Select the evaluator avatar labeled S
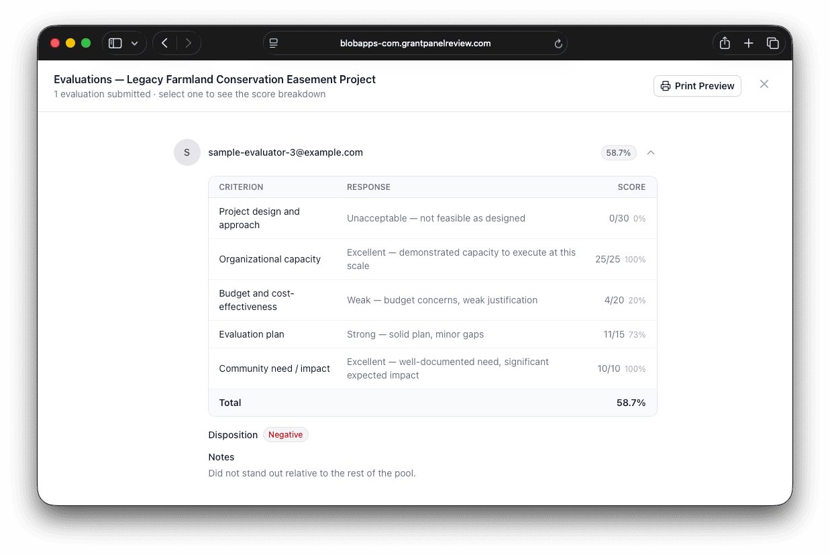The height and width of the screenshot is (555, 830). [187, 152]
